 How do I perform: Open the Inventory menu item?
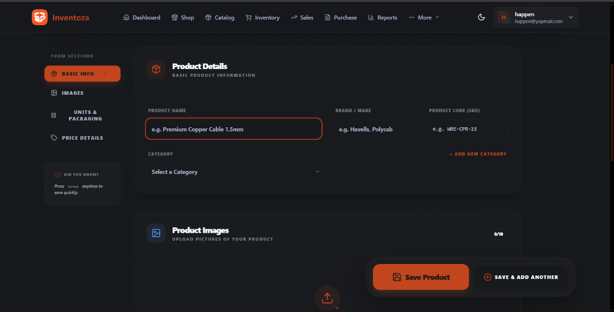263,17
